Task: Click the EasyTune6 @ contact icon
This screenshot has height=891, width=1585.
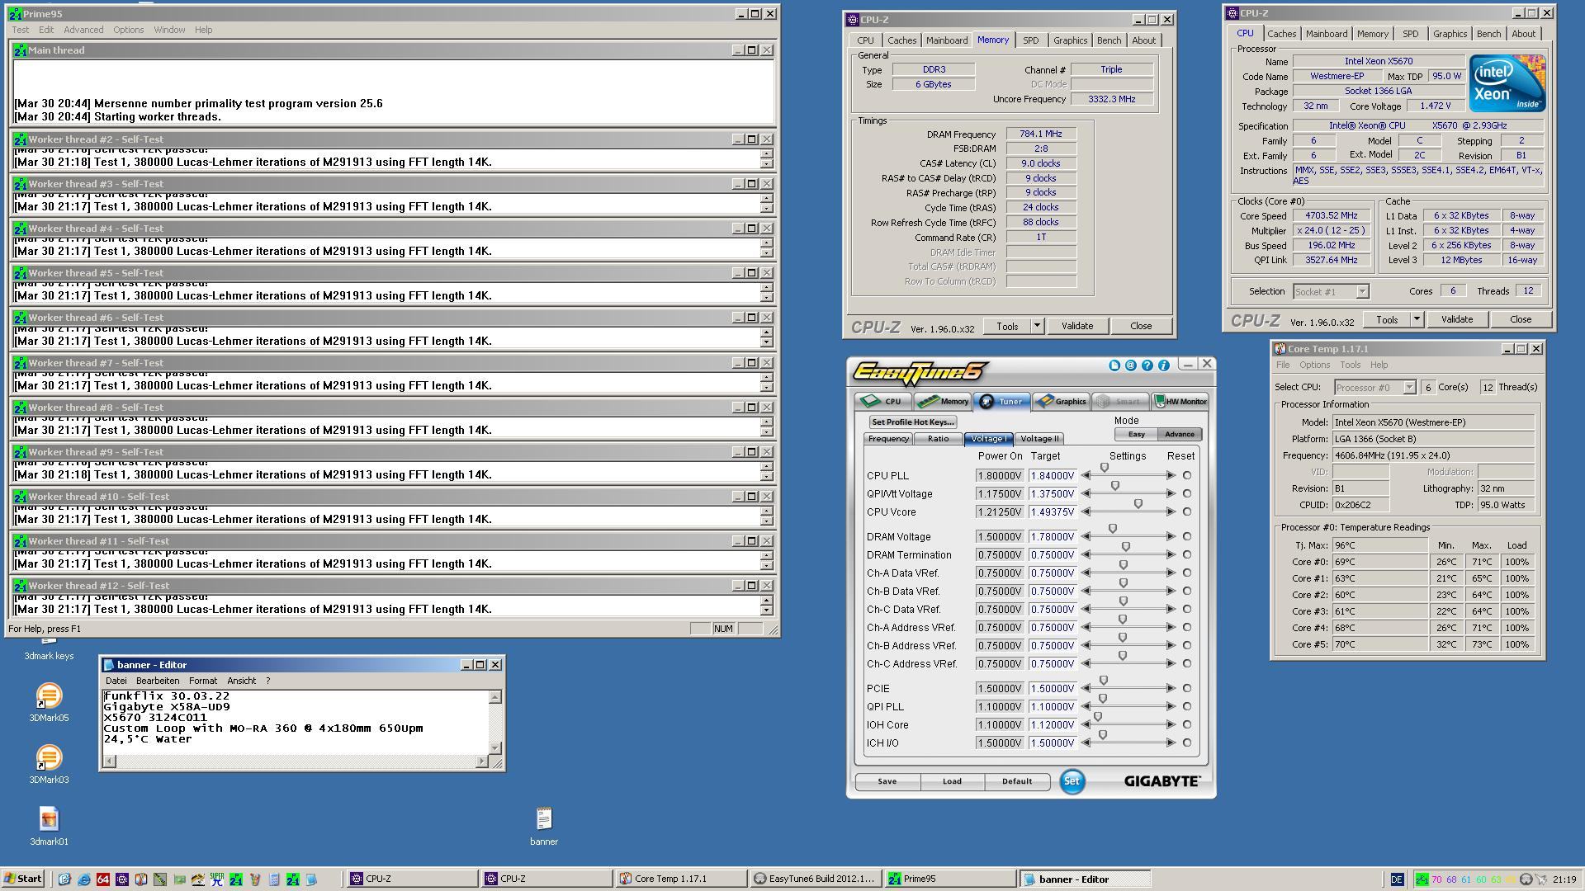Action: (1131, 365)
